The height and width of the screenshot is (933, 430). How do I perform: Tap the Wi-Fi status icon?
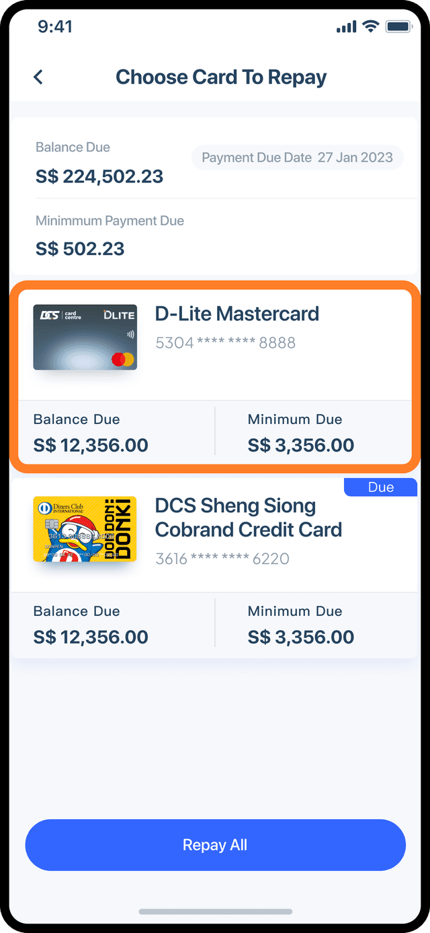click(x=370, y=26)
